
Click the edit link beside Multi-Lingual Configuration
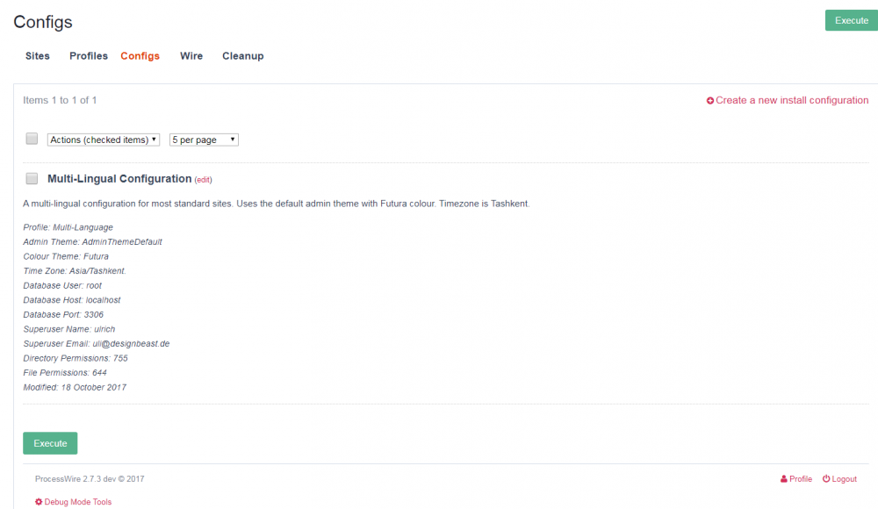tap(204, 179)
